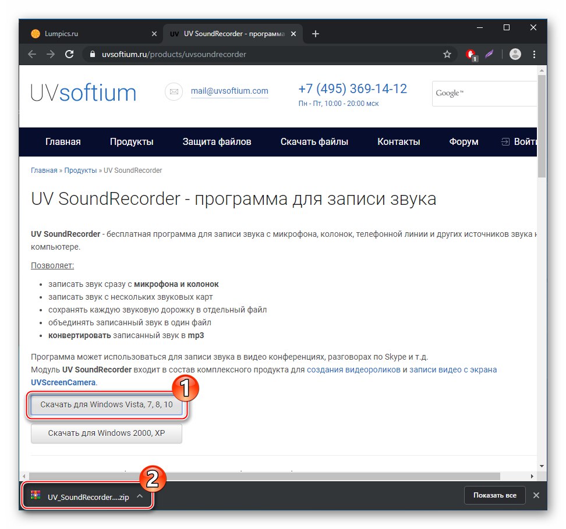This screenshot has height=529, width=566.
Task: Click the vertical scrollbar up arrow
Action: (542, 70)
